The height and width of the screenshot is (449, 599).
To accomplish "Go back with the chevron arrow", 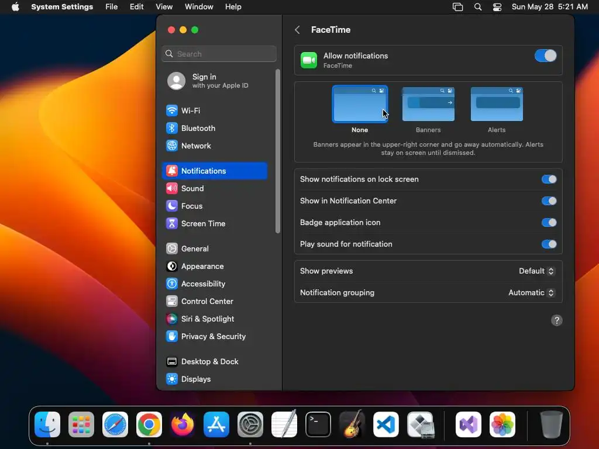I will (x=298, y=30).
